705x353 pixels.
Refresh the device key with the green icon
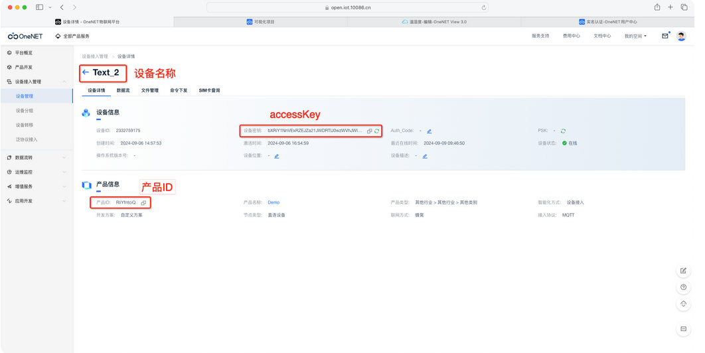pos(377,131)
